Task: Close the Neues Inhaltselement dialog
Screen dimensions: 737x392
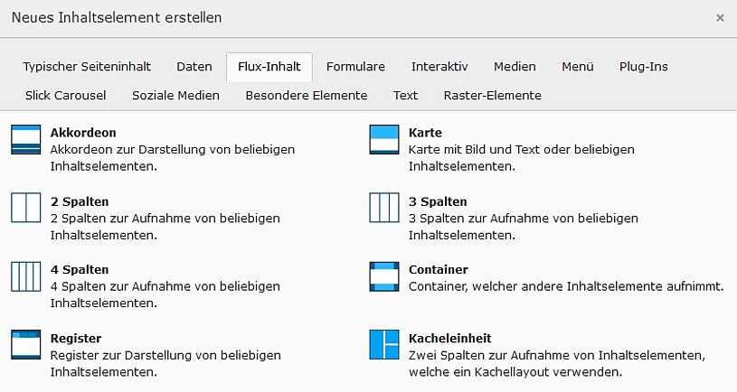Action: (x=720, y=17)
